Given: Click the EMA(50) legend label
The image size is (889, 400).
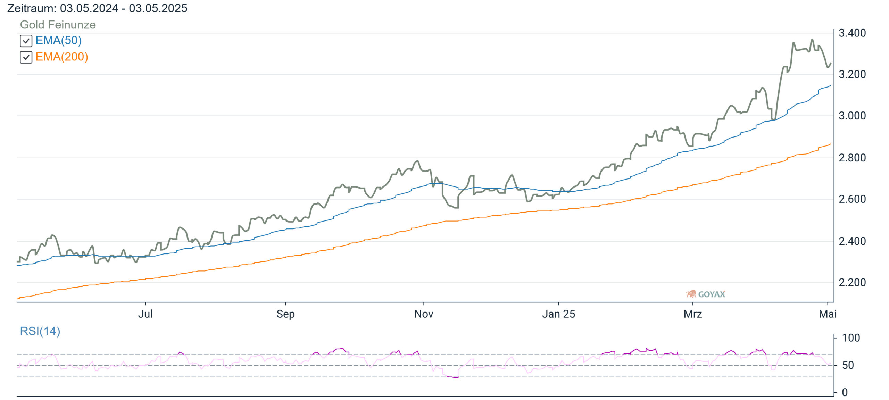Looking at the screenshot, I should [x=59, y=41].
